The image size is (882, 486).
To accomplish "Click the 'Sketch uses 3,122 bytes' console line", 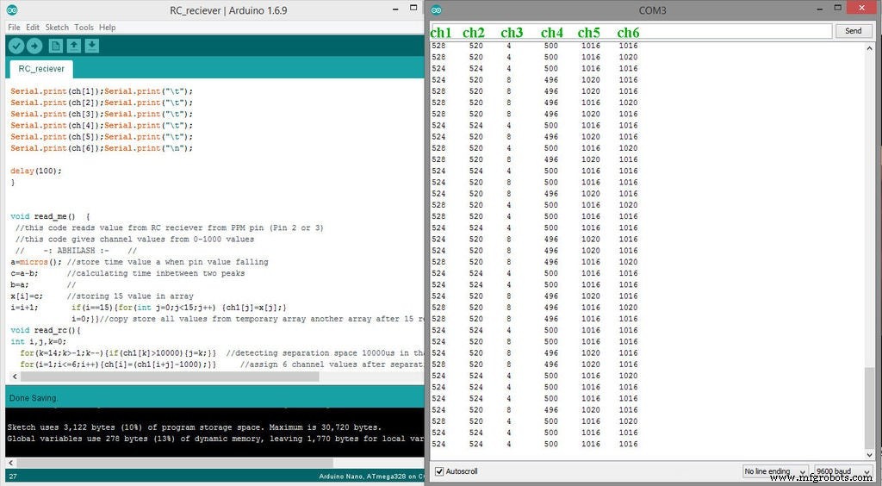I will coord(194,427).
